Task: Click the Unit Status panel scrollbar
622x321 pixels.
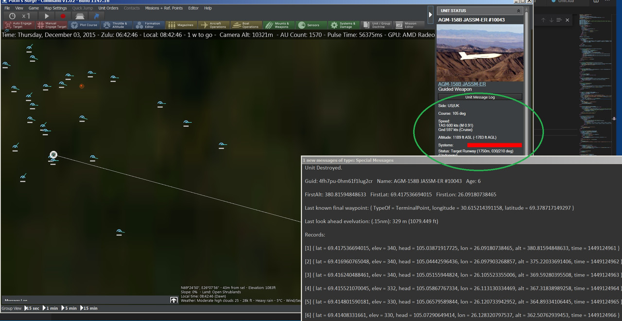Action: [526, 83]
